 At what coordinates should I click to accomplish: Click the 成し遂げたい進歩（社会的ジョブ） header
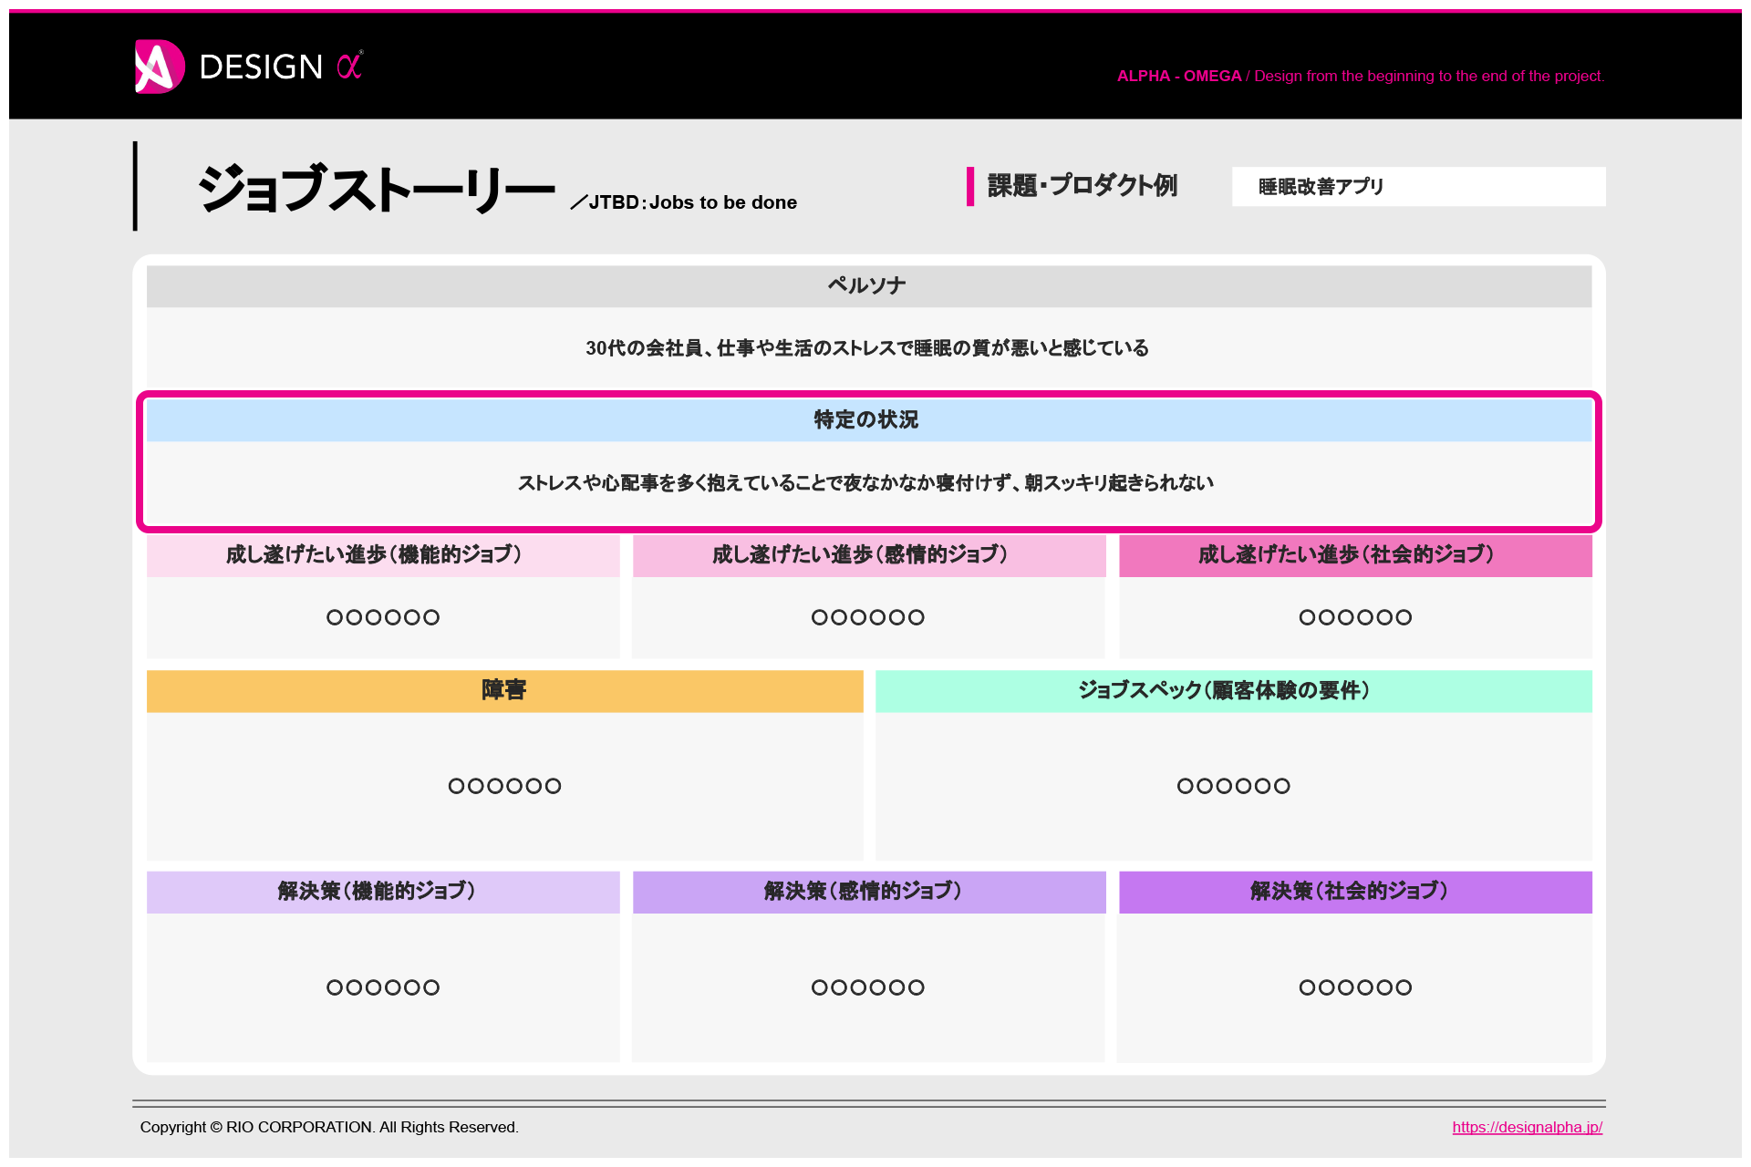point(1355,554)
